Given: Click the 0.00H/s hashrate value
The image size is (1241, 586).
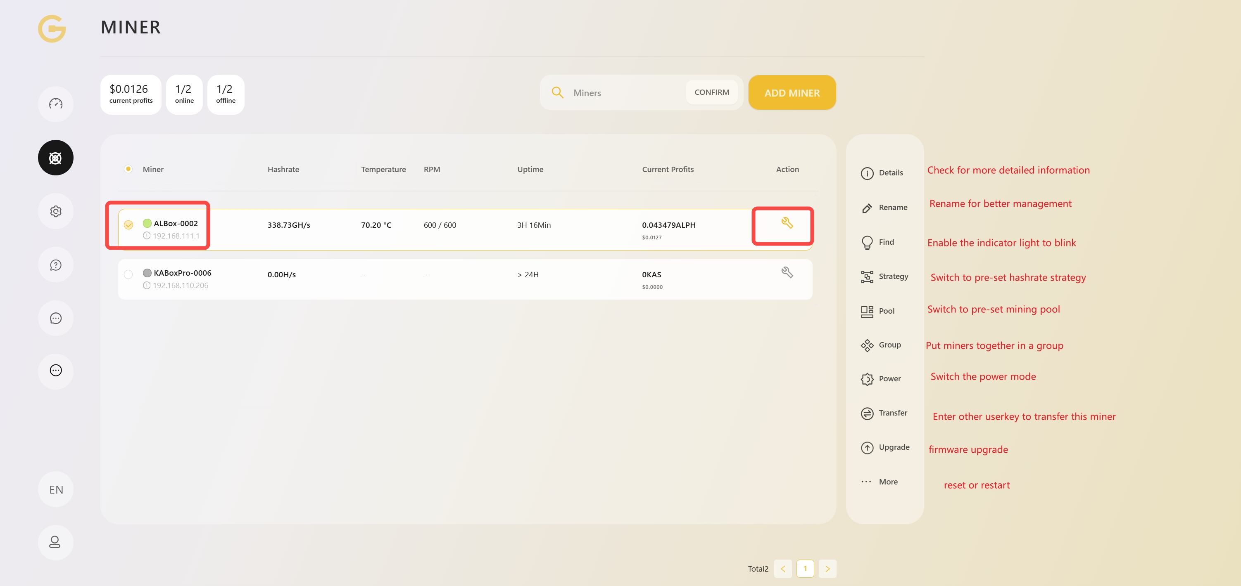Looking at the screenshot, I should (x=281, y=274).
